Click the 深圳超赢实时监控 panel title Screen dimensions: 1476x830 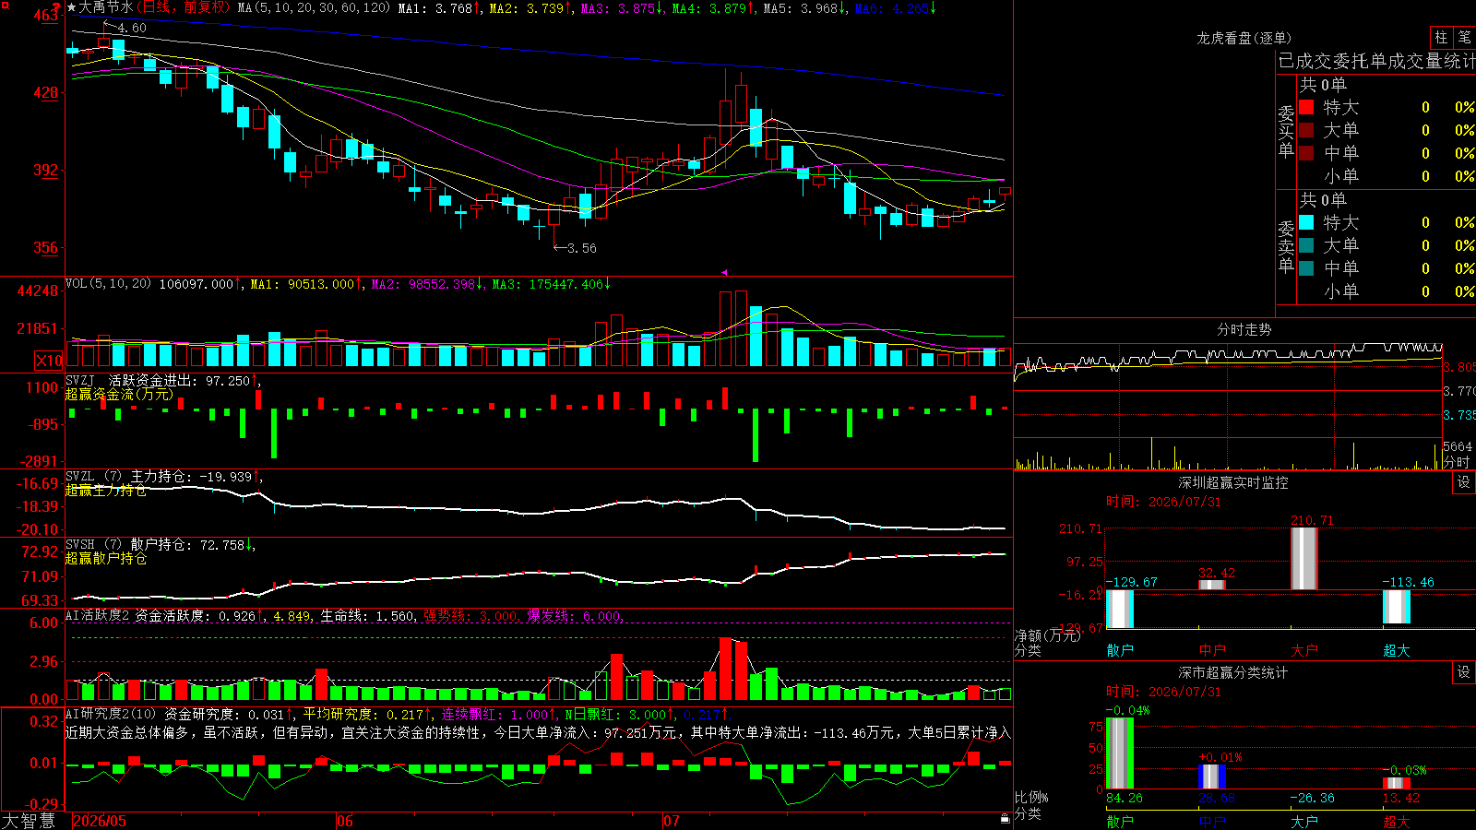(1232, 482)
